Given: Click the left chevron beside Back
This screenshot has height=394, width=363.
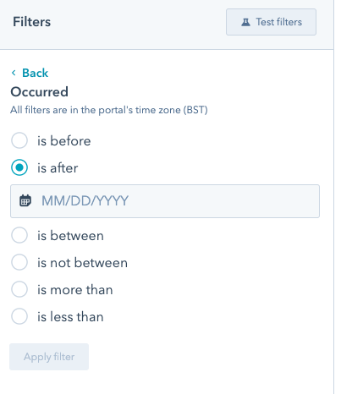Looking at the screenshot, I should tap(14, 73).
